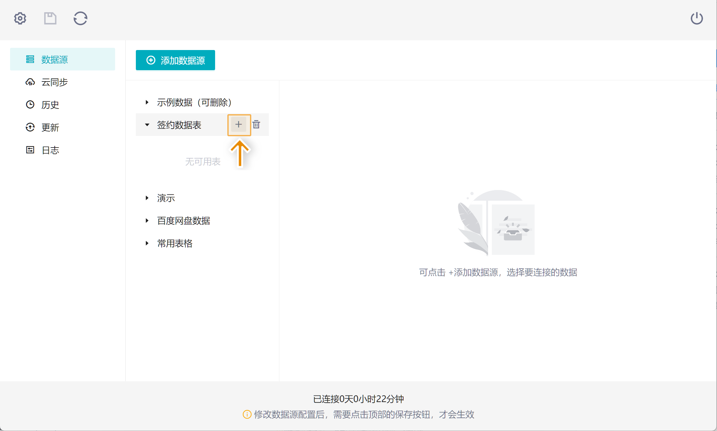Image resolution: width=717 pixels, height=431 pixels.
Task: Expand 示例数据（可删除） tree node
Action: point(147,102)
